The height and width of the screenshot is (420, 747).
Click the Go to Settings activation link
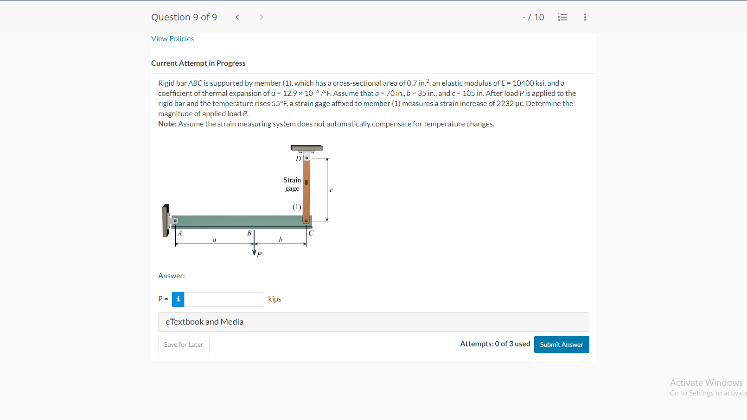click(708, 393)
